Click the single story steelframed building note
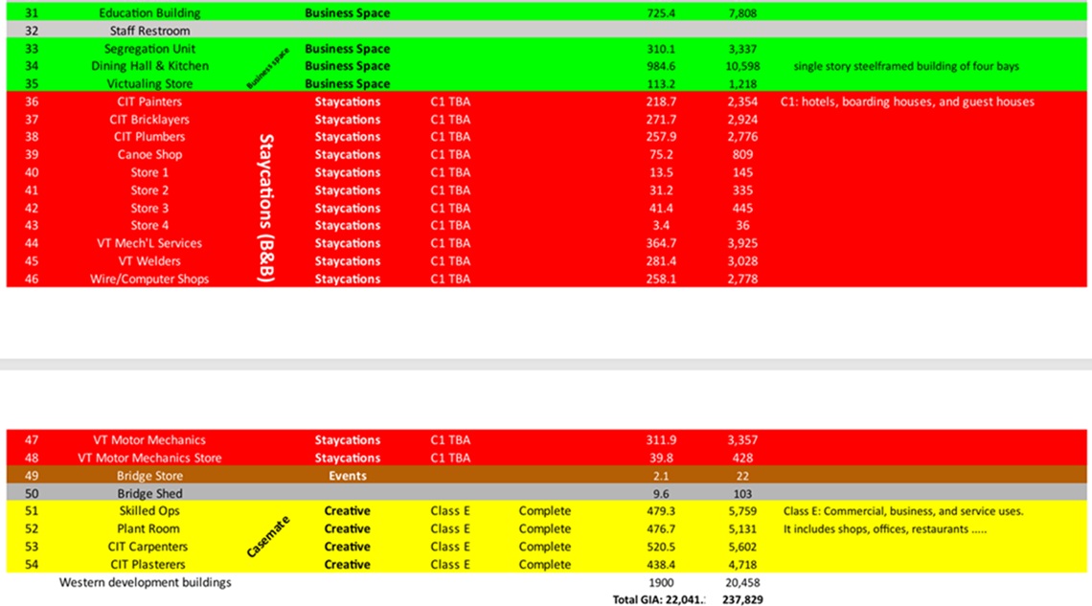This screenshot has width=1092, height=606. click(x=905, y=66)
